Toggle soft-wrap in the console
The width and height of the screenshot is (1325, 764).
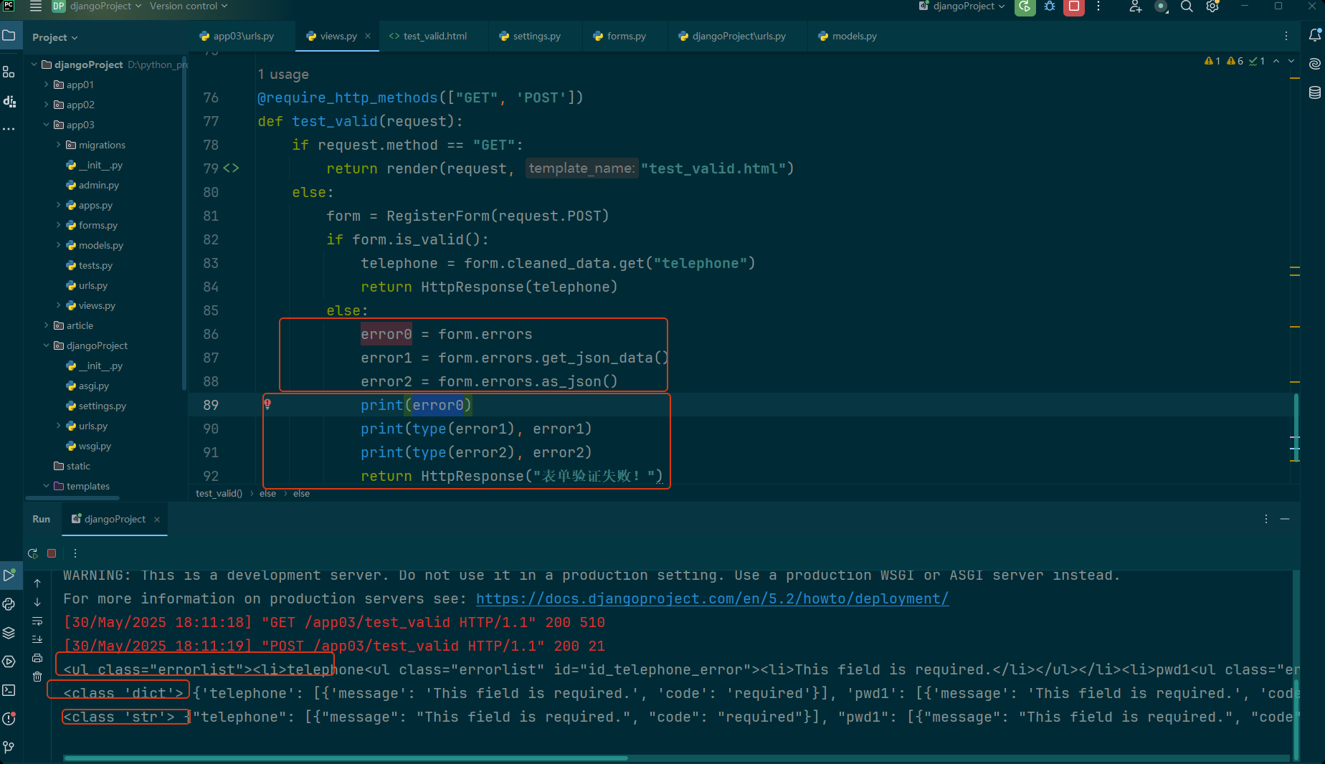pos(37,621)
